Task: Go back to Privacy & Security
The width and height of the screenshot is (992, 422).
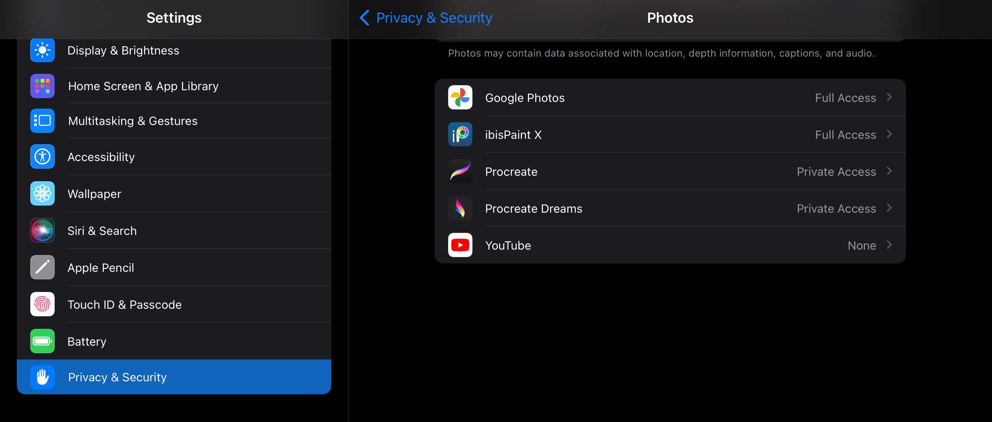Action: (426, 18)
